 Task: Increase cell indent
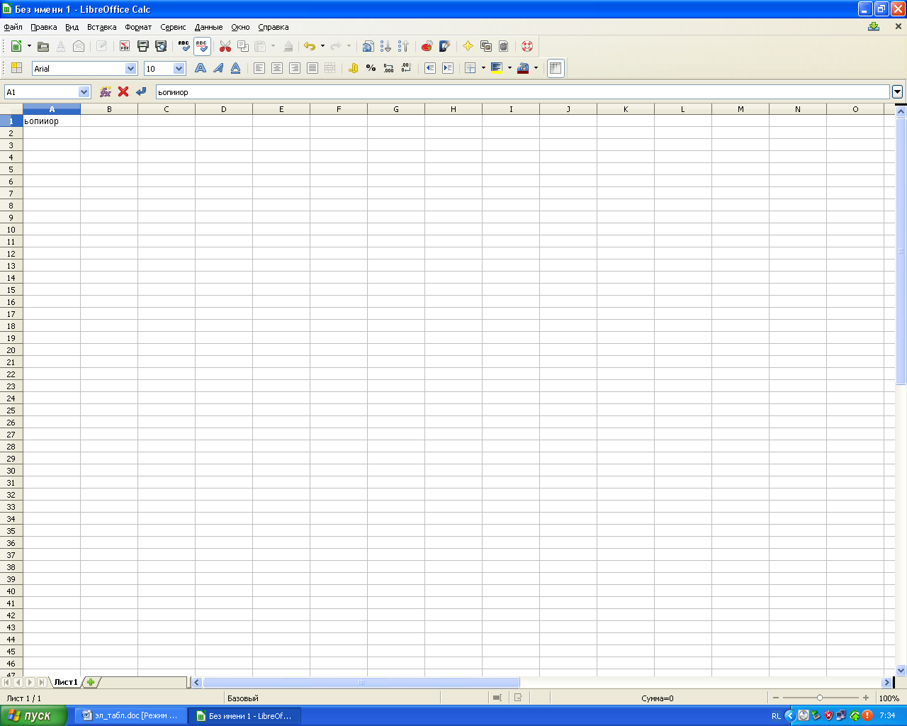[x=448, y=68]
